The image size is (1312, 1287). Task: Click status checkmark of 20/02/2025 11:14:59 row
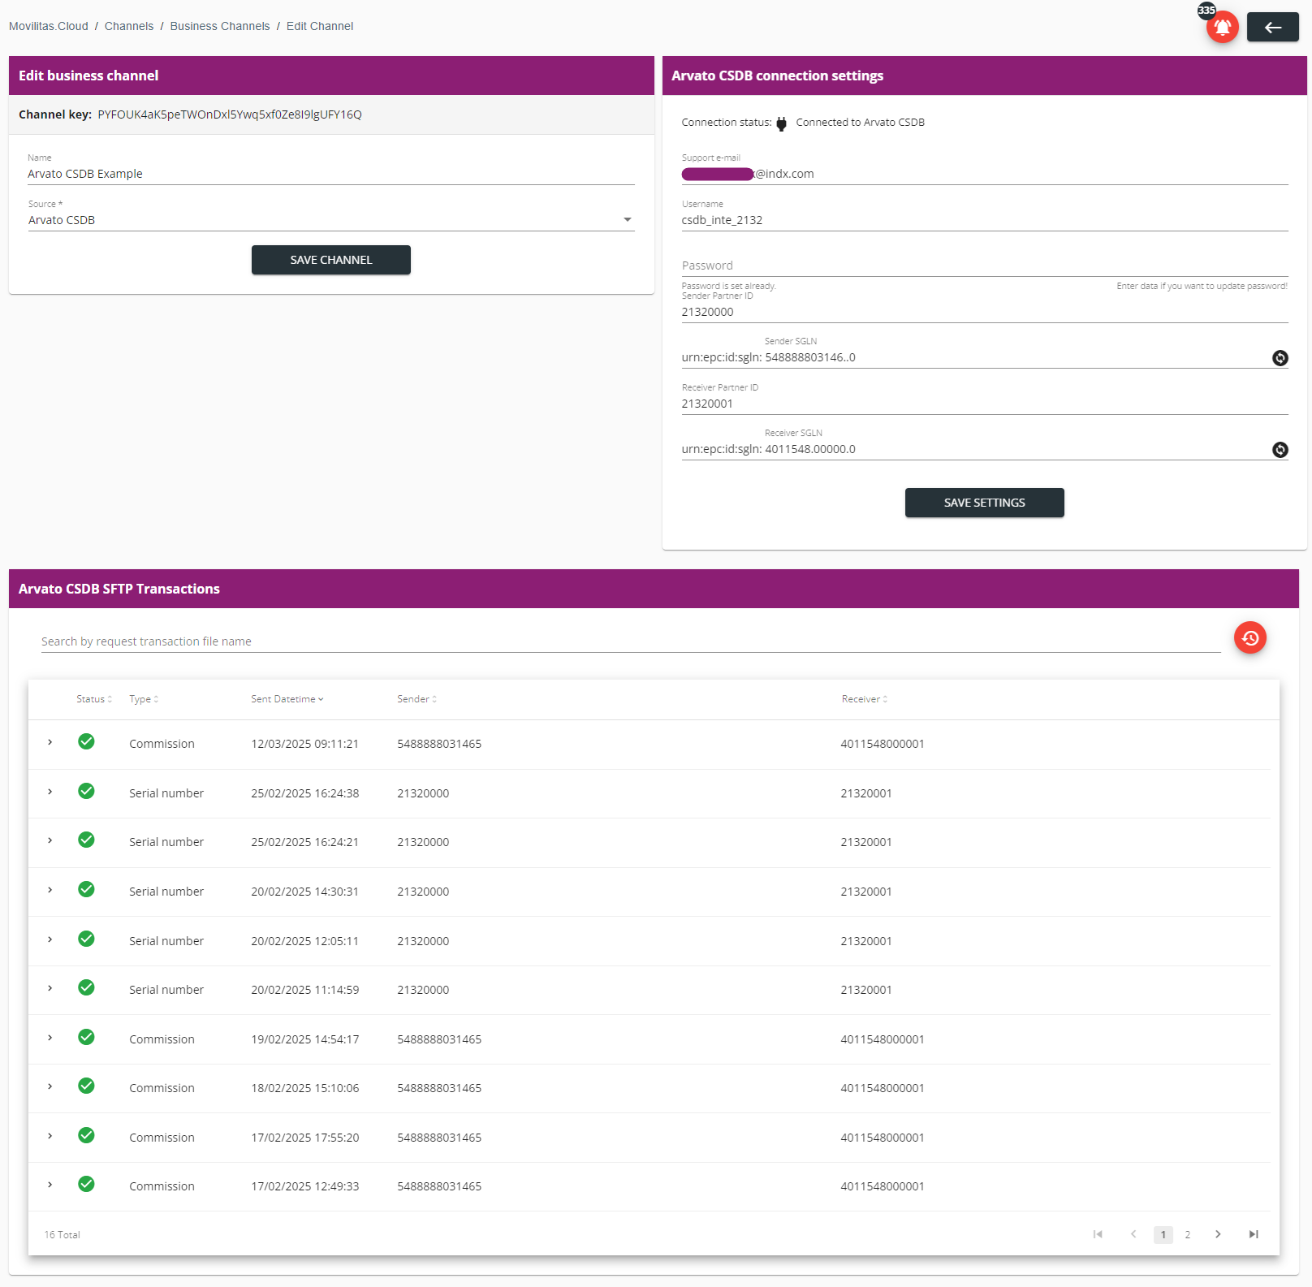[x=86, y=987]
